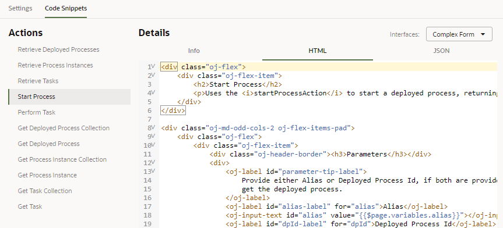Viewport: 503px width, 228px height.
Task: Collapse code fold at line 1
Action: [153, 66]
